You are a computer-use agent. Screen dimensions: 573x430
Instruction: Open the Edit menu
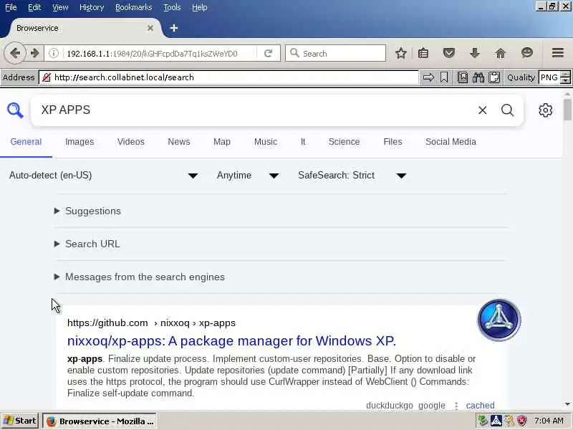coord(34,7)
